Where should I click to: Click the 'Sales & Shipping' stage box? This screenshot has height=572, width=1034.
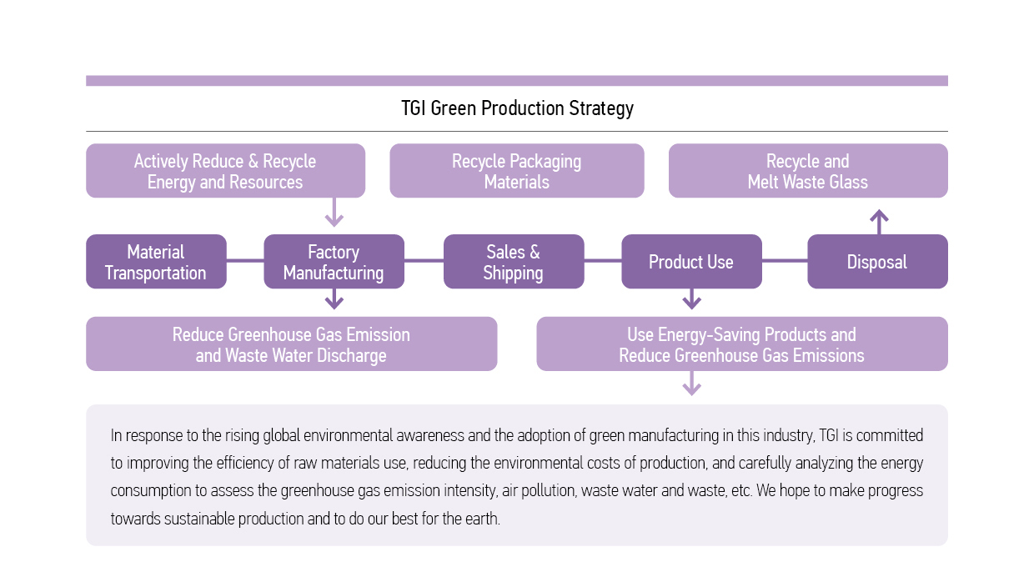pyautogui.click(x=513, y=262)
